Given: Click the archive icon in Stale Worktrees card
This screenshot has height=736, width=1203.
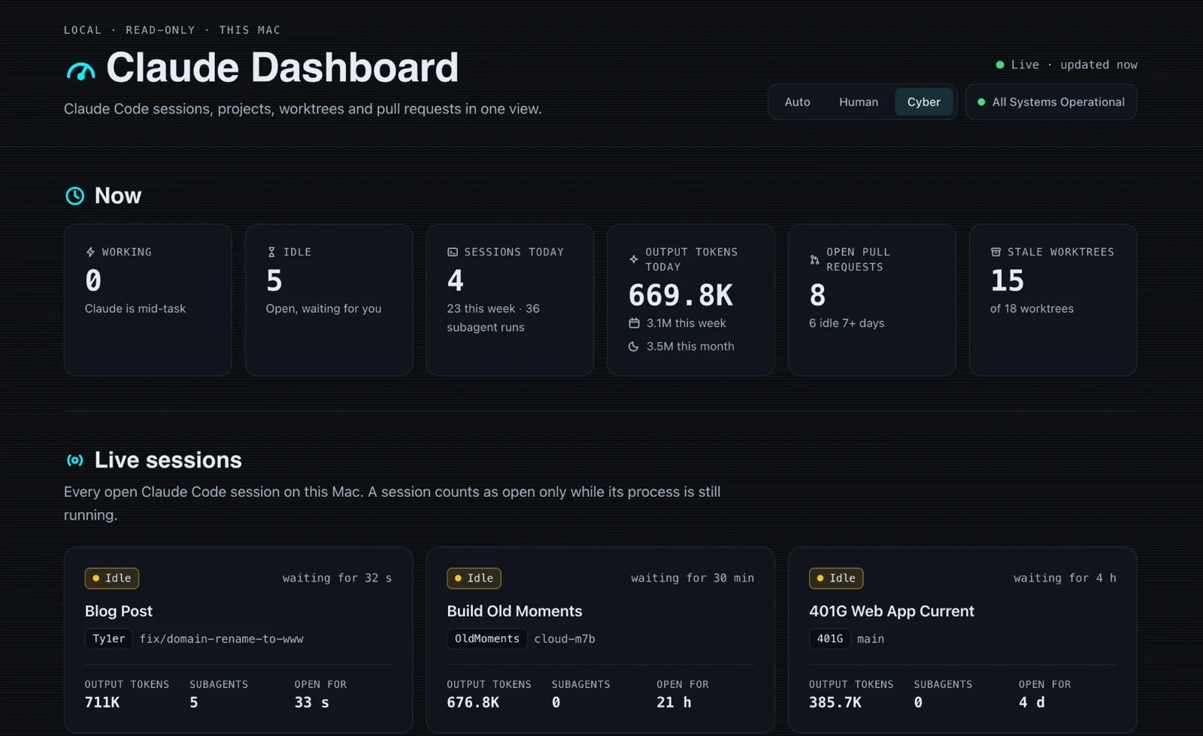Looking at the screenshot, I should pos(995,252).
